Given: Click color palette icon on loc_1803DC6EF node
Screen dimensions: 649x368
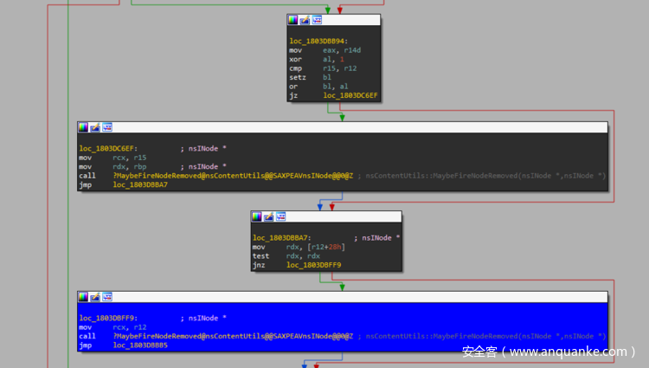Looking at the screenshot, I should pos(84,127).
